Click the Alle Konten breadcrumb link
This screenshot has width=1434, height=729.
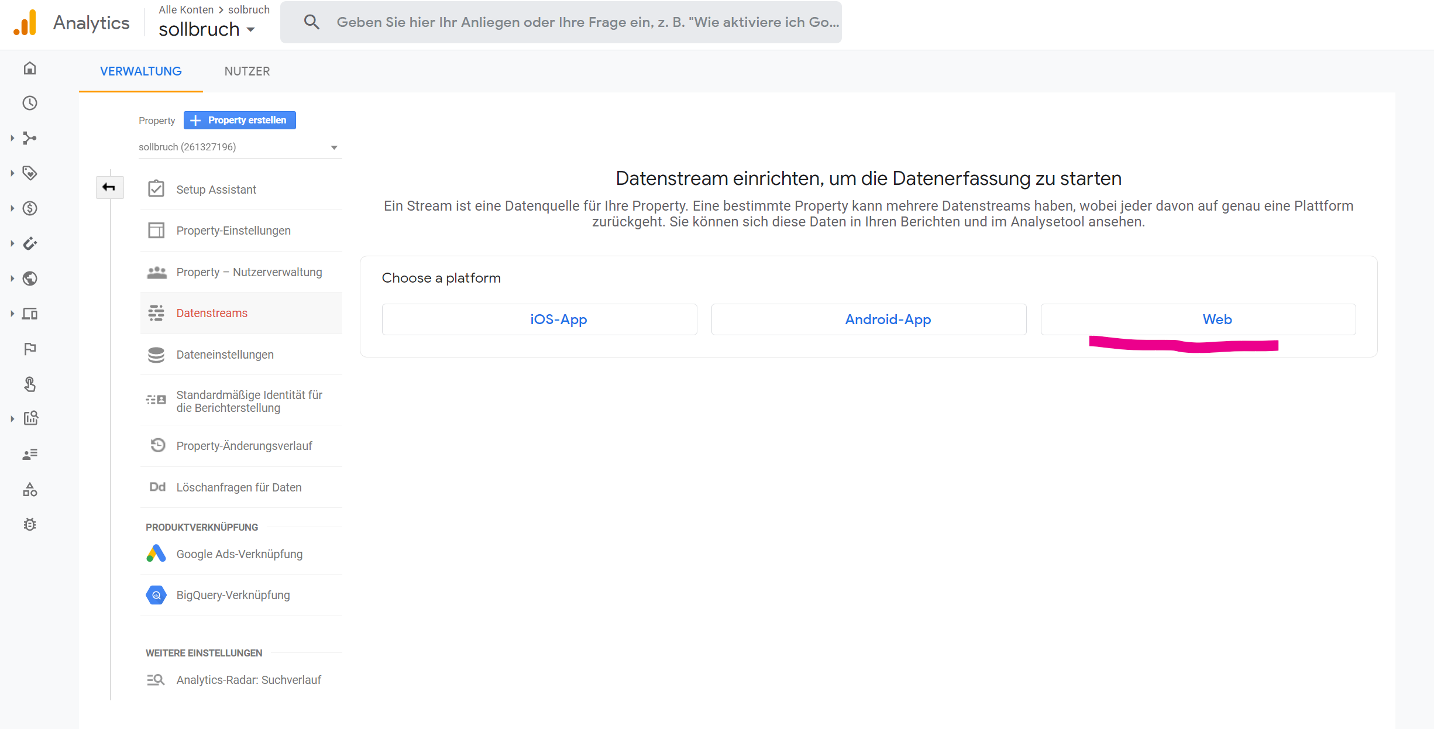(x=186, y=10)
